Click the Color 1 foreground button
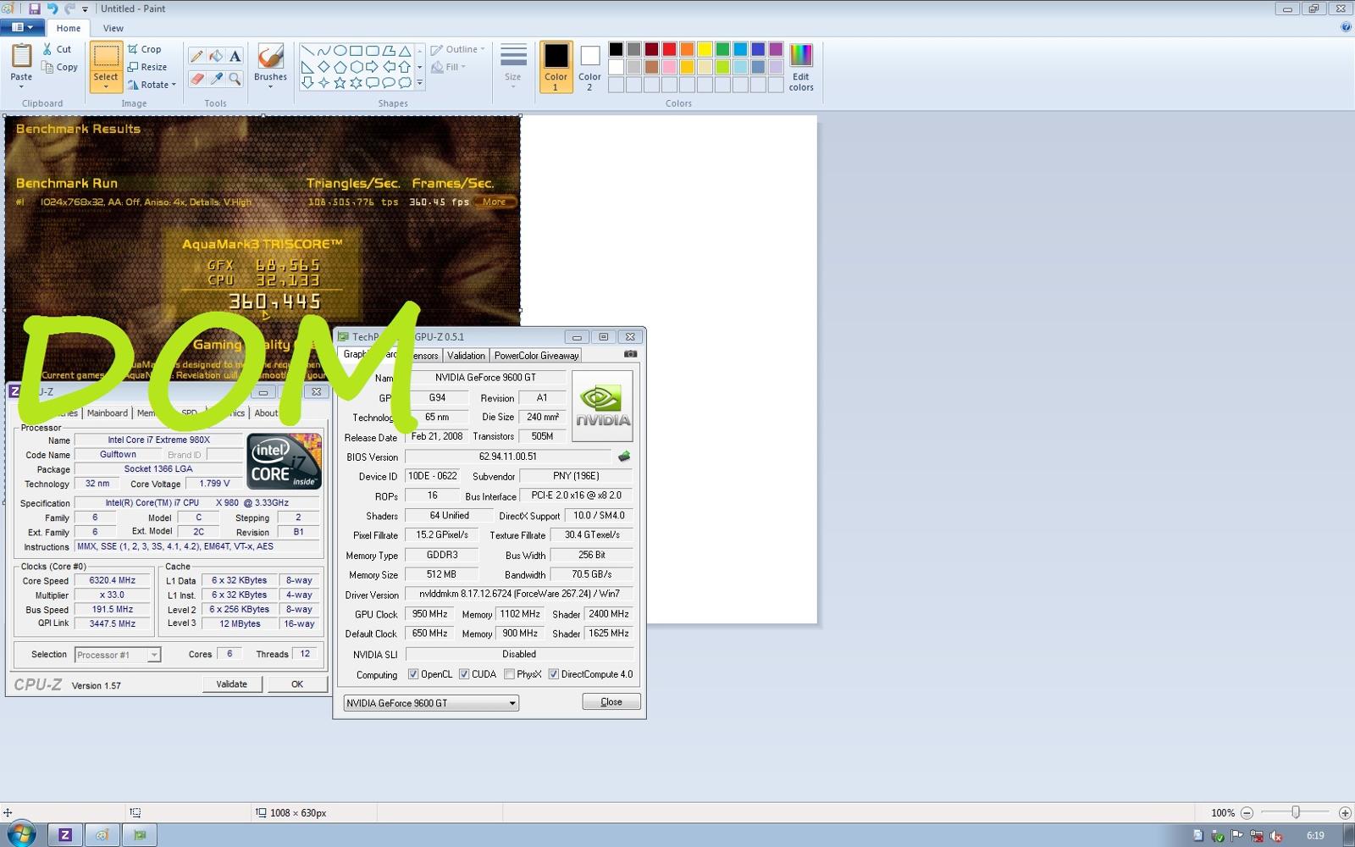This screenshot has height=847, width=1355. (x=556, y=66)
